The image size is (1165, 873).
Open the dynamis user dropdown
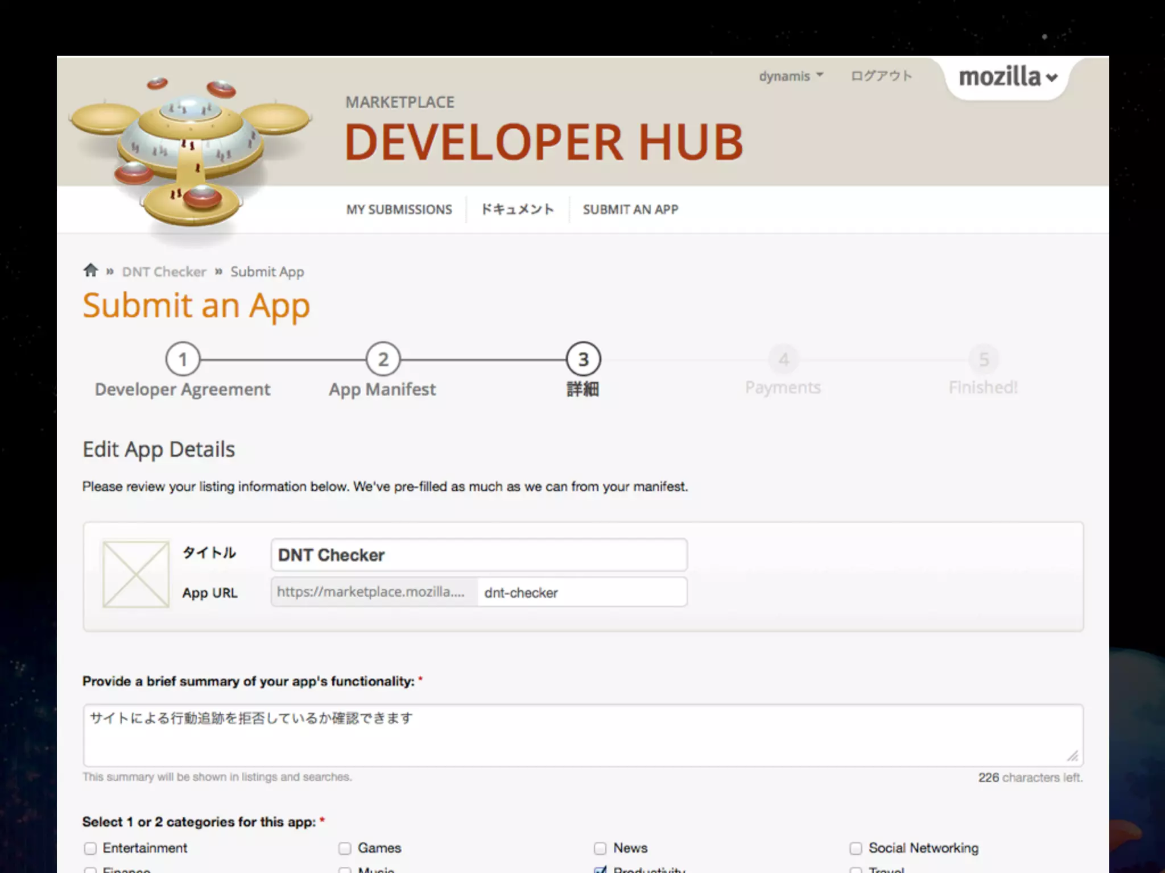coord(791,76)
